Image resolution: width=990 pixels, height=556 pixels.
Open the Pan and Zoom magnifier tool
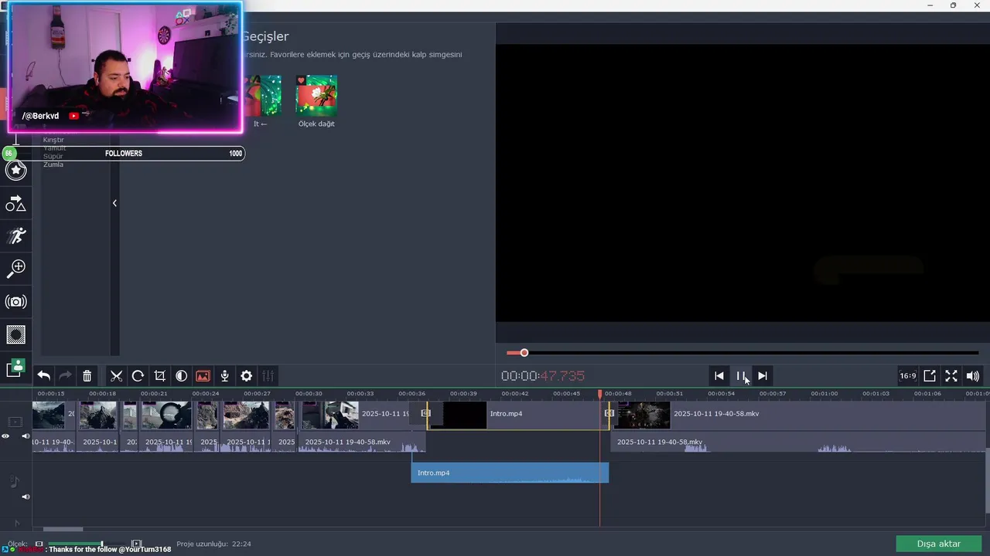(x=15, y=269)
